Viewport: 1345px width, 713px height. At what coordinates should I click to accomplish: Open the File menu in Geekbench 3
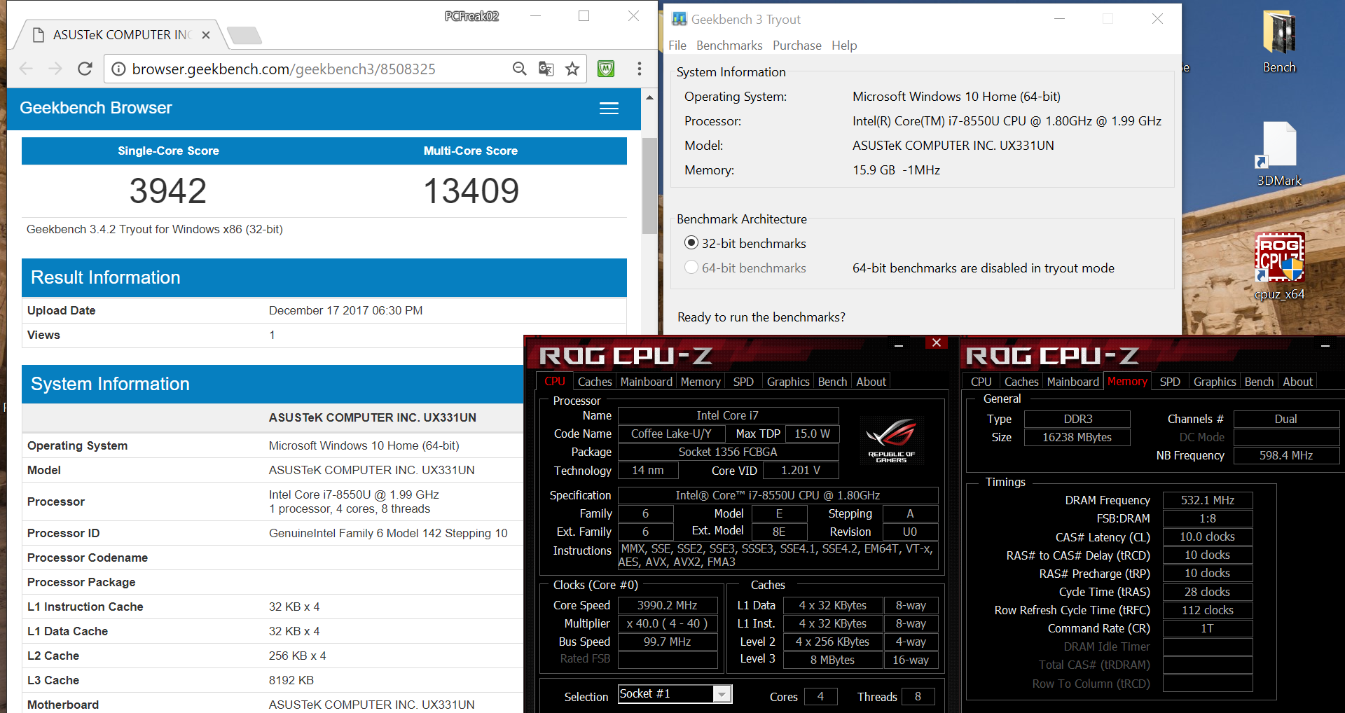677,46
